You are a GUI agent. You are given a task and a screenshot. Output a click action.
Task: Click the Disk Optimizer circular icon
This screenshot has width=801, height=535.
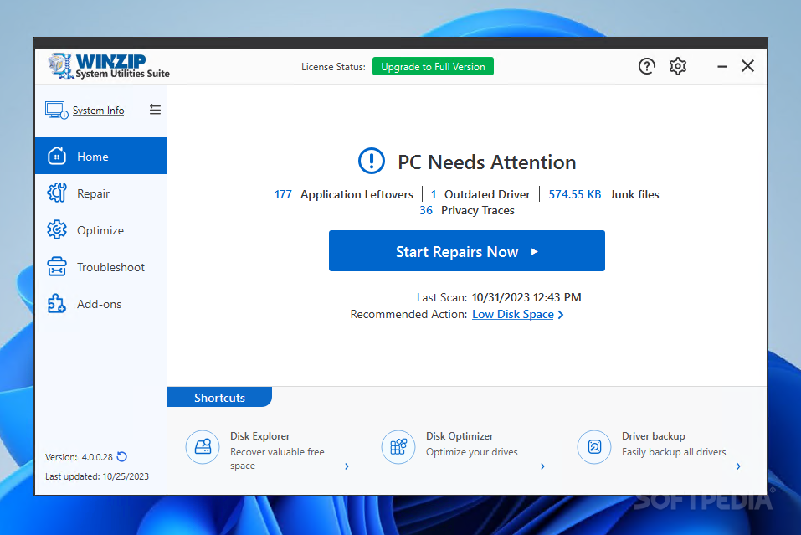click(x=398, y=446)
